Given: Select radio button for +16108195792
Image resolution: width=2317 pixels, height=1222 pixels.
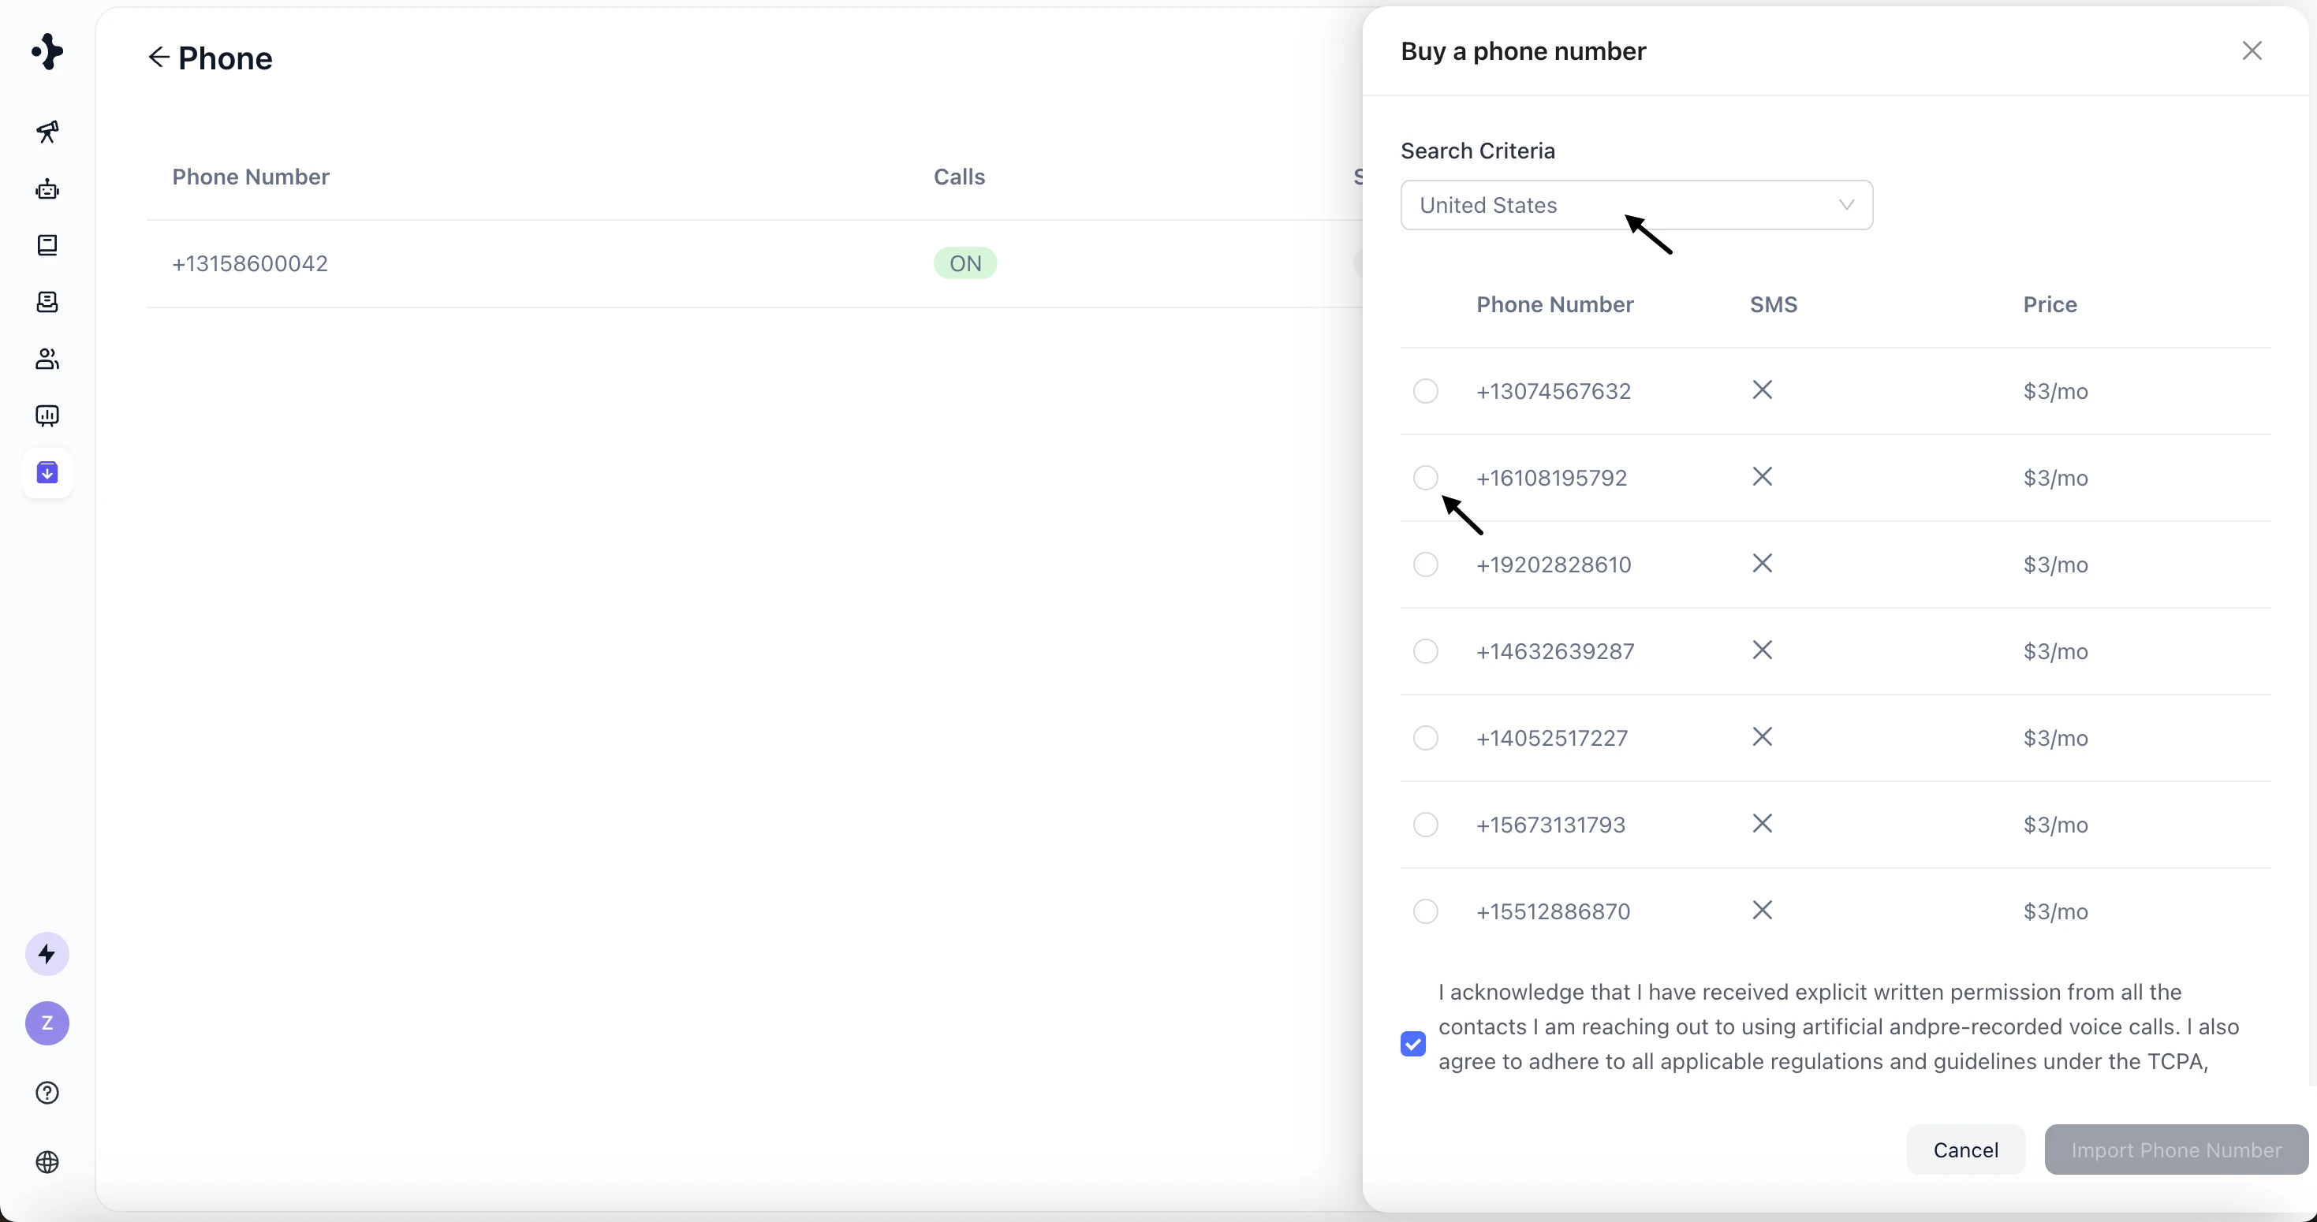Looking at the screenshot, I should [x=1426, y=478].
